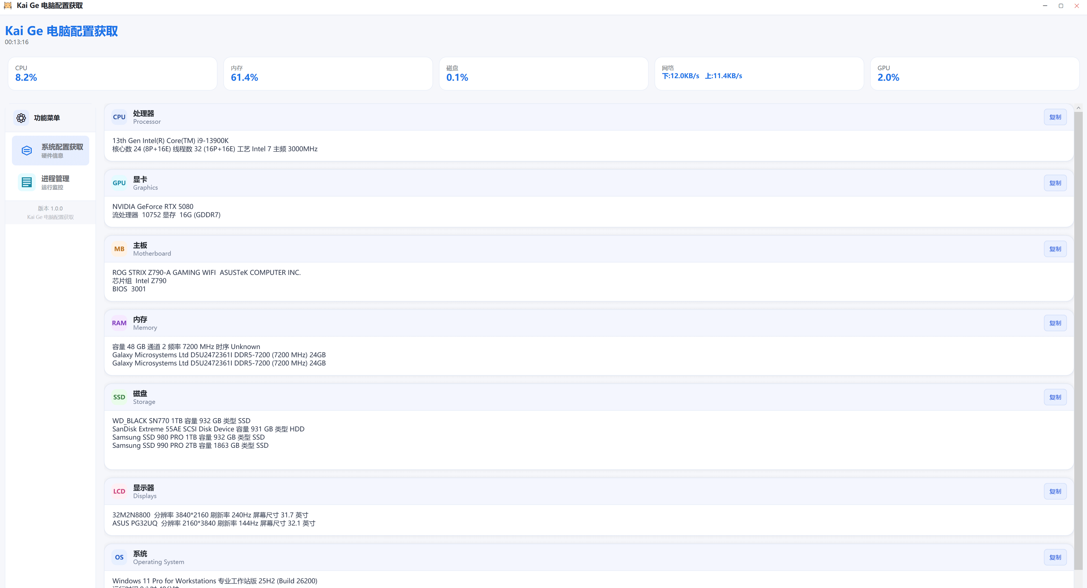Copy the processor information with 复制
The width and height of the screenshot is (1087, 588).
pyautogui.click(x=1055, y=117)
